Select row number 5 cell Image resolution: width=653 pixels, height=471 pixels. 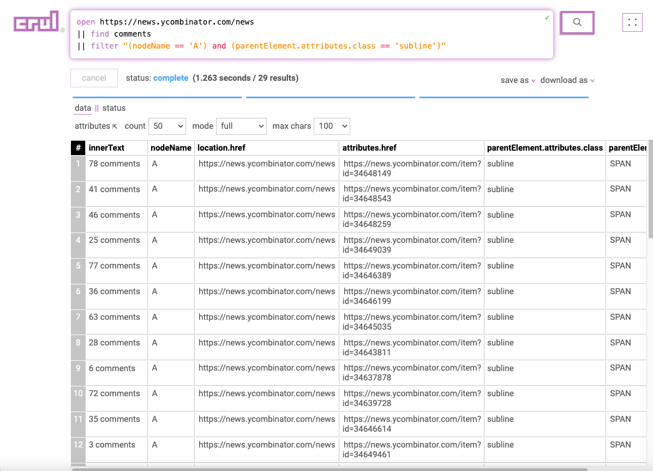click(78, 271)
